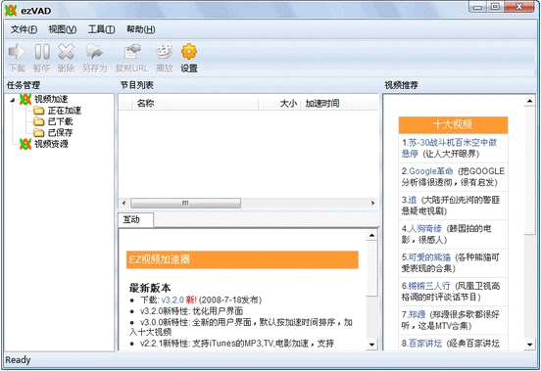Select the 已下载 tree item
The width and height of the screenshot is (541, 371).
60,121
